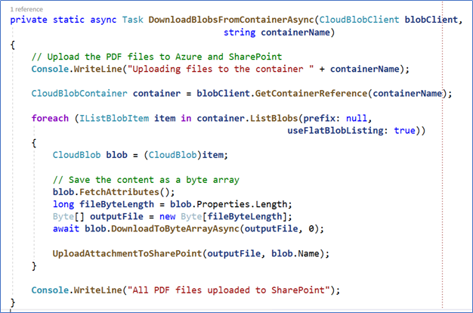Click the string "All PDF files uploaded to SharePoint"
This screenshot has width=473, height=313.
pos(229,290)
